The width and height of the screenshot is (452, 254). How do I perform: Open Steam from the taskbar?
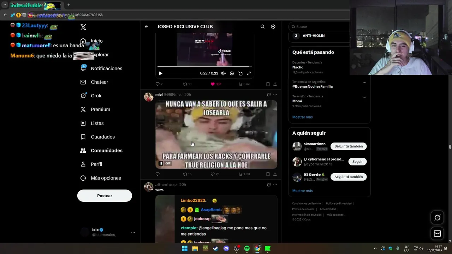tap(216, 248)
